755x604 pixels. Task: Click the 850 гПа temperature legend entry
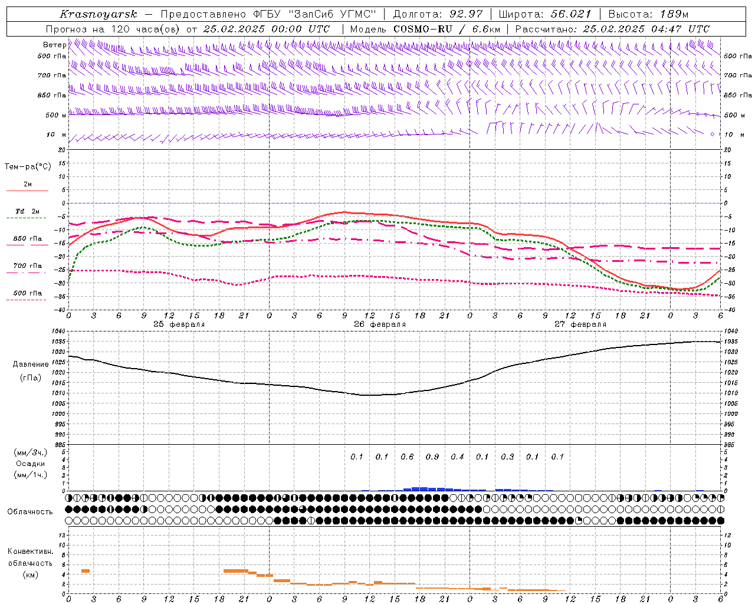tap(28, 239)
